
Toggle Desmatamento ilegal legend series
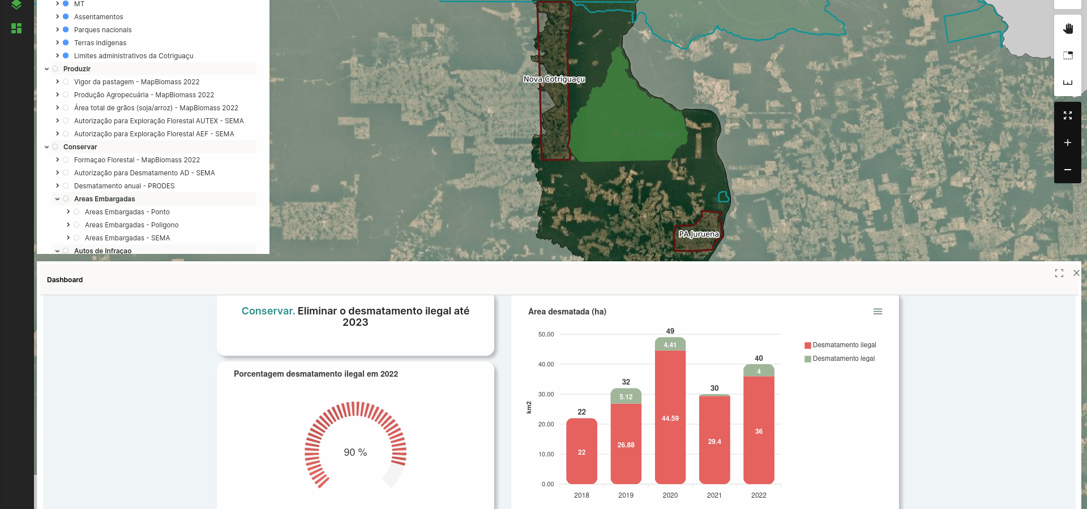844,345
